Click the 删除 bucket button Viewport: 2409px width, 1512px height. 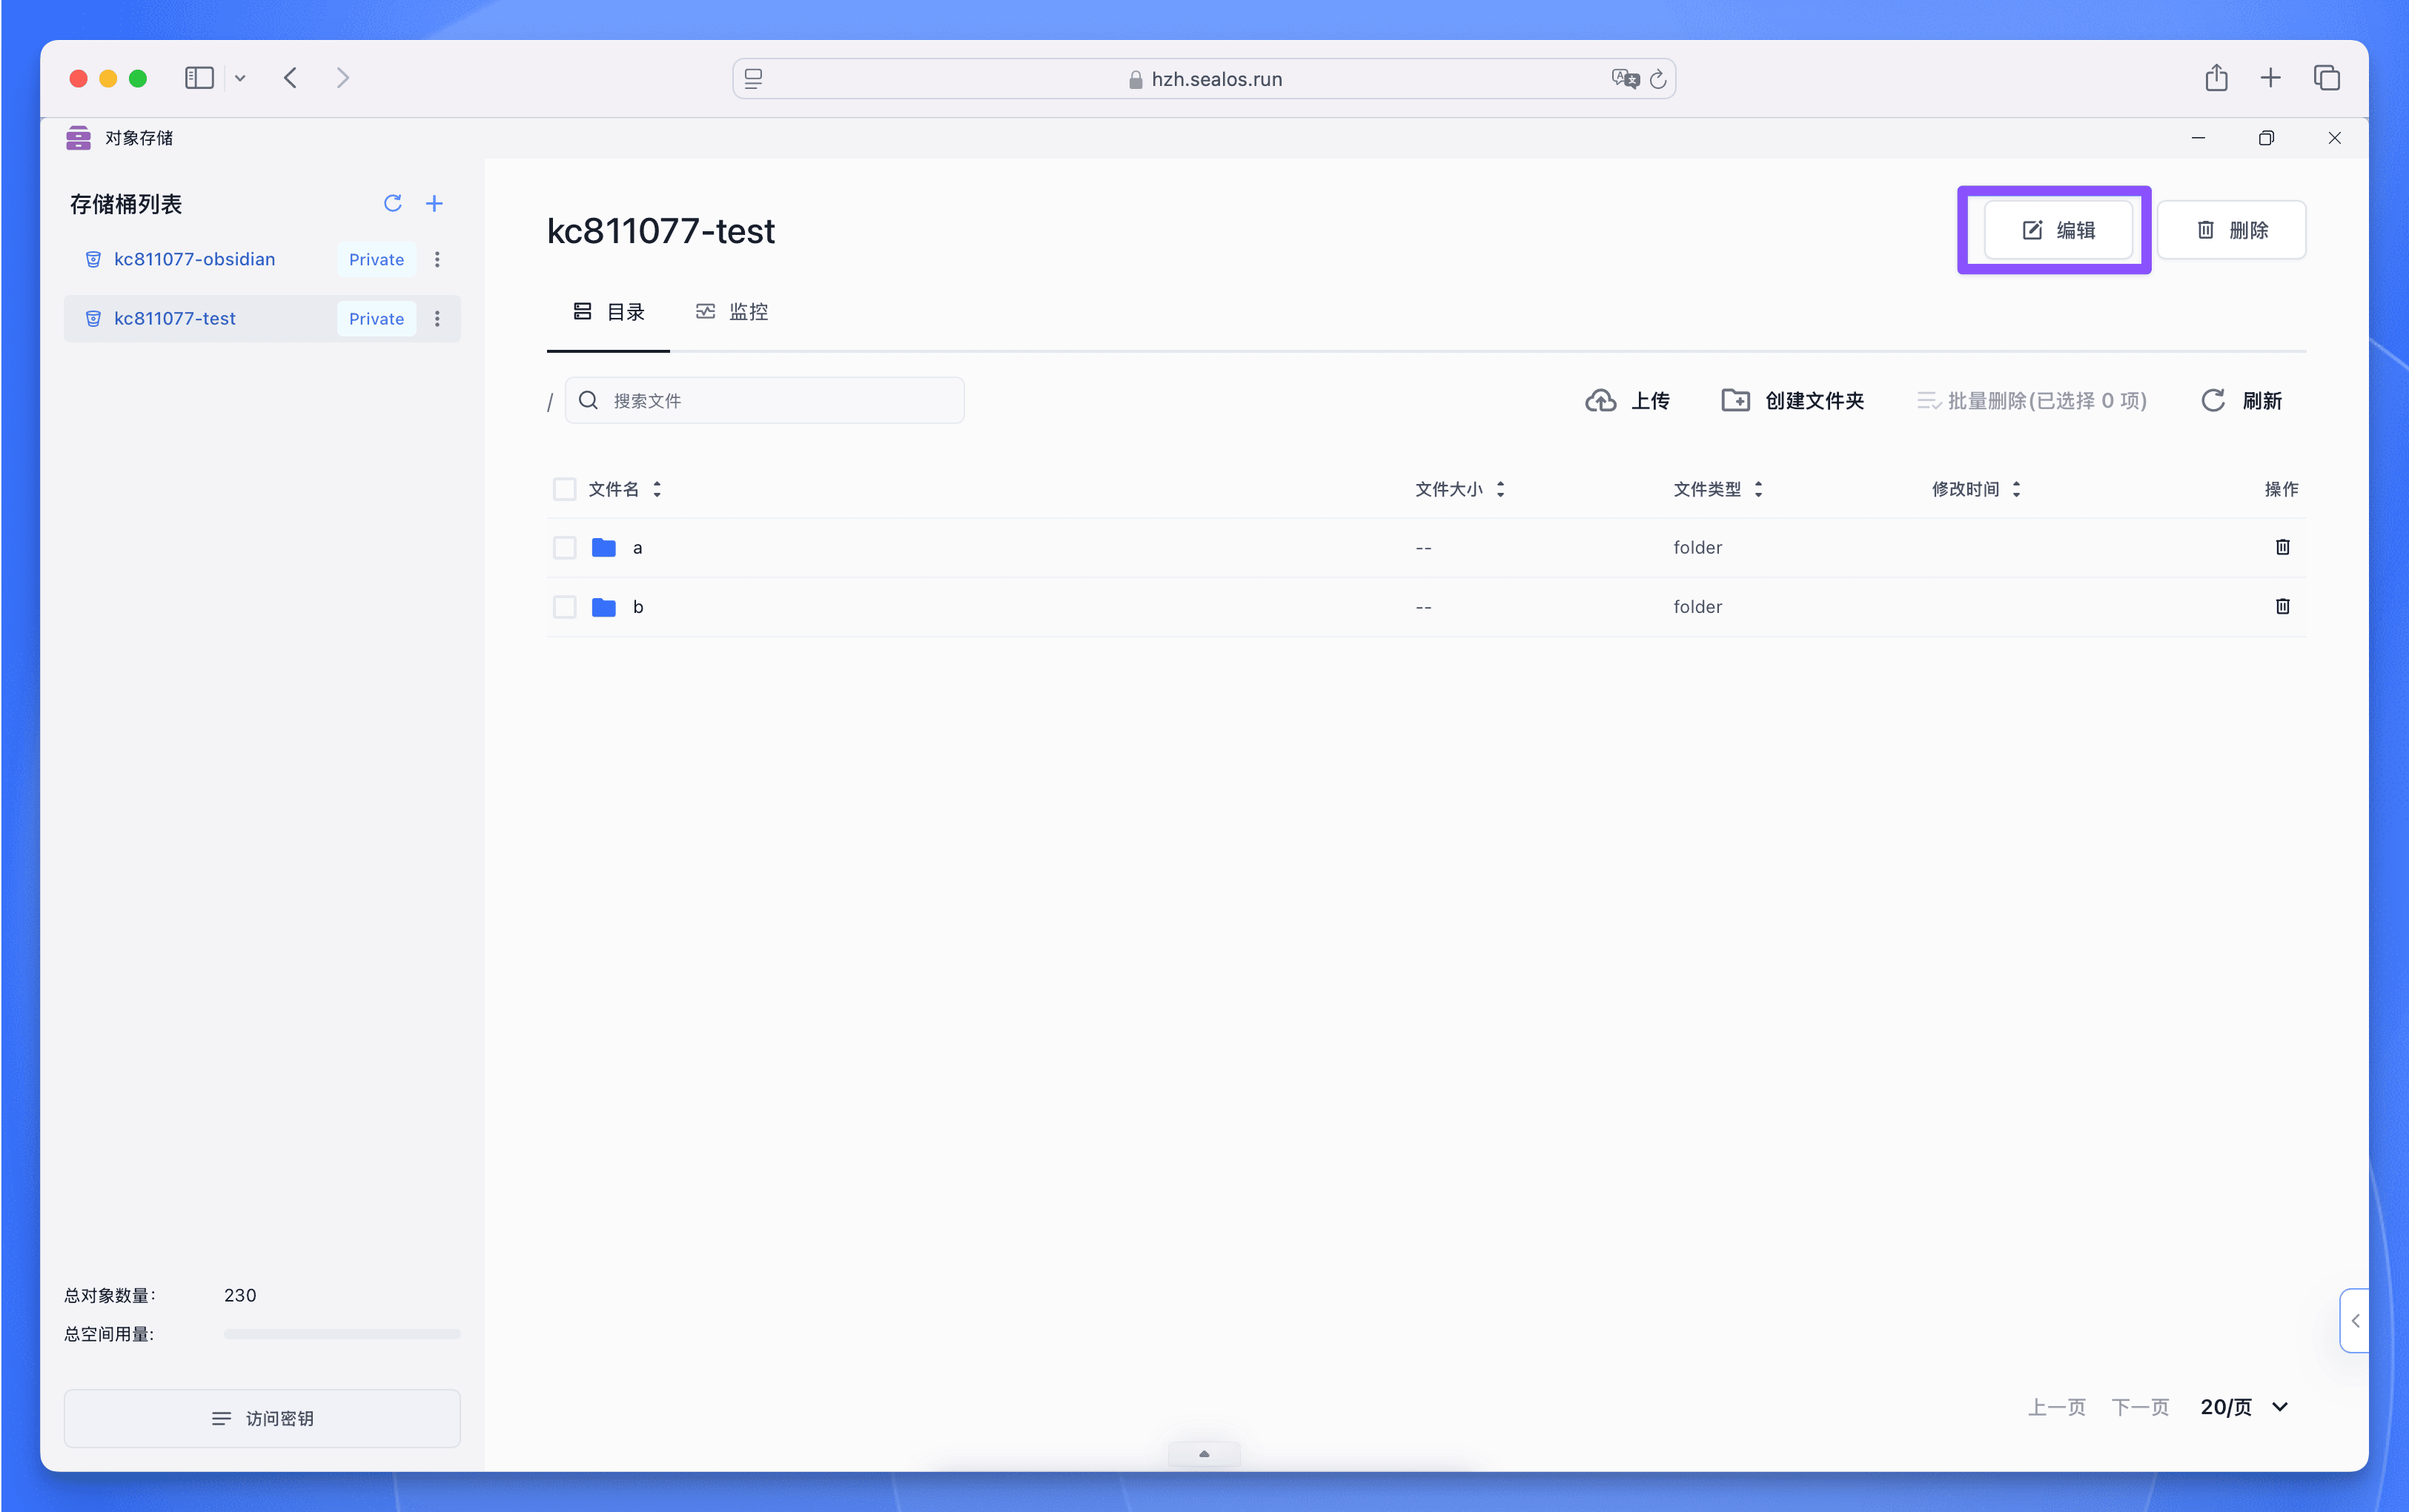pos(2231,230)
